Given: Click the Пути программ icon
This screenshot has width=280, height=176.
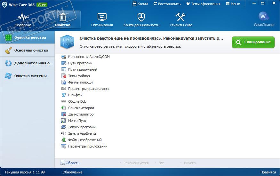Looking at the screenshot, I should (64, 63).
